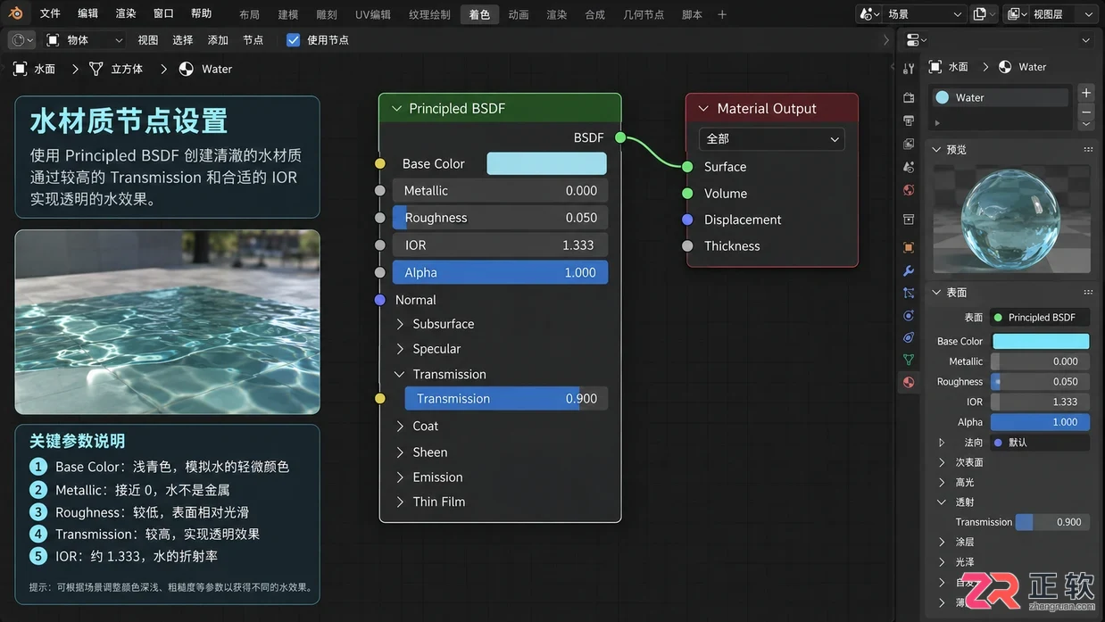Expand the Coat section in node
Image resolution: width=1105 pixels, height=622 pixels.
point(401,427)
